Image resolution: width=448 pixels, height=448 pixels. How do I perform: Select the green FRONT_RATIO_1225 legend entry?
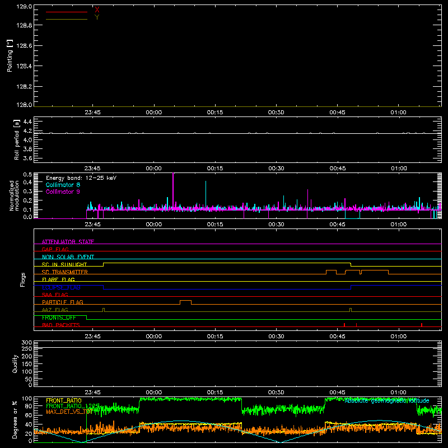[x=73, y=406]
